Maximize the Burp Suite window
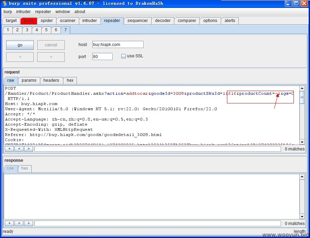 (296, 3)
